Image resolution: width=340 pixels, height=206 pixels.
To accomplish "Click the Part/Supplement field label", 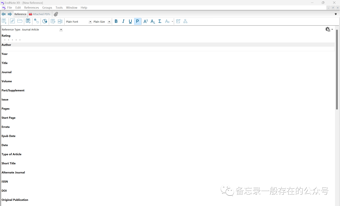I will click(x=13, y=90).
